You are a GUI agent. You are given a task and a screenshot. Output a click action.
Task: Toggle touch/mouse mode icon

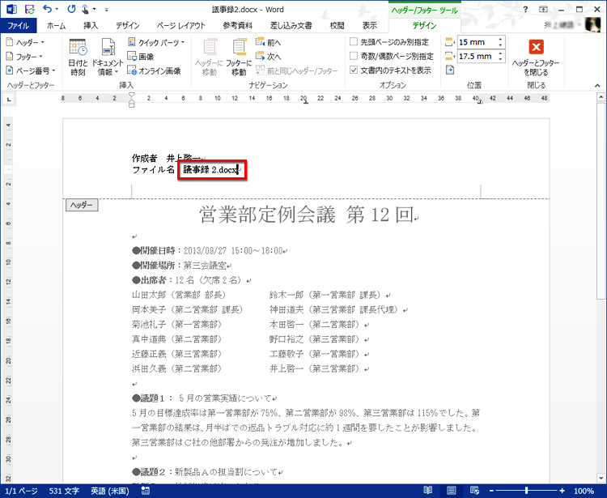point(85,9)
